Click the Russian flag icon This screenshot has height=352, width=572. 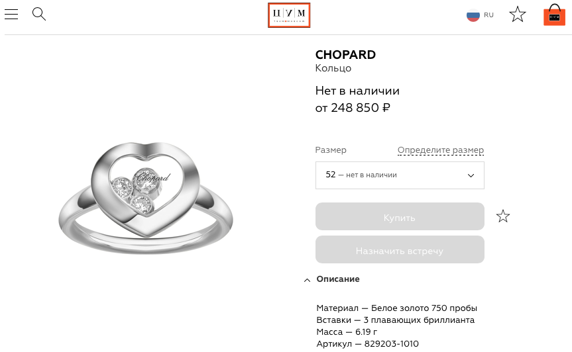[x=473, y=15]
